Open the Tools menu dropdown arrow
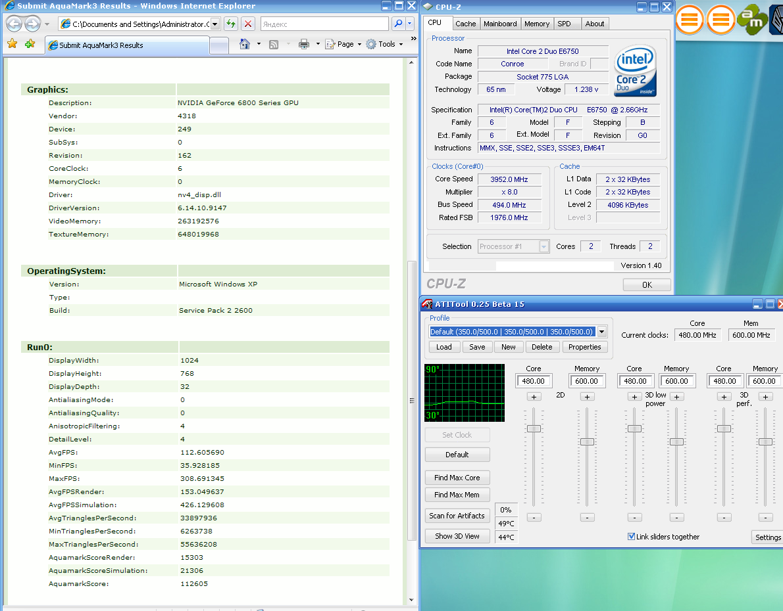This screenshot has height=611, width=783. pyautogui.click(x=401, y=45)
